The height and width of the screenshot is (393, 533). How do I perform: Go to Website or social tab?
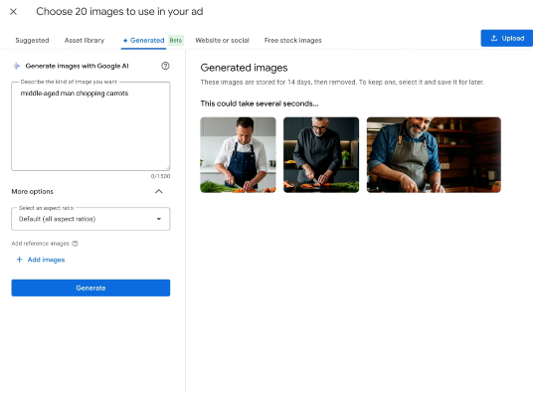pos(222,41)
